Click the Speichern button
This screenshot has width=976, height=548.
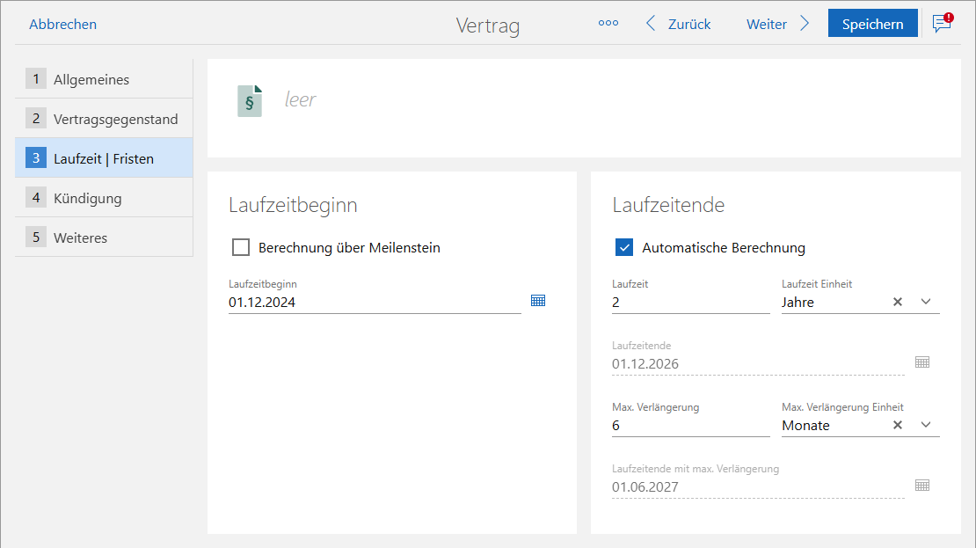872,23
